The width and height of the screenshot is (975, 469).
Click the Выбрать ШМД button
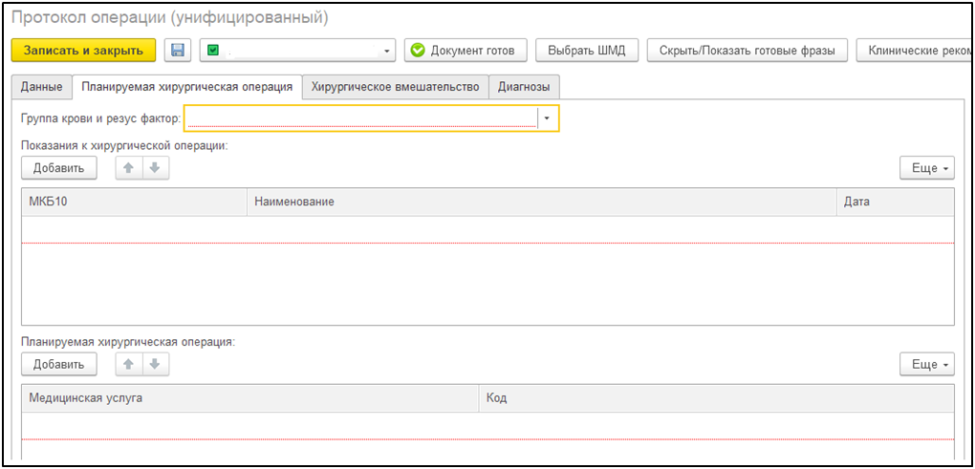coord(586,51)
